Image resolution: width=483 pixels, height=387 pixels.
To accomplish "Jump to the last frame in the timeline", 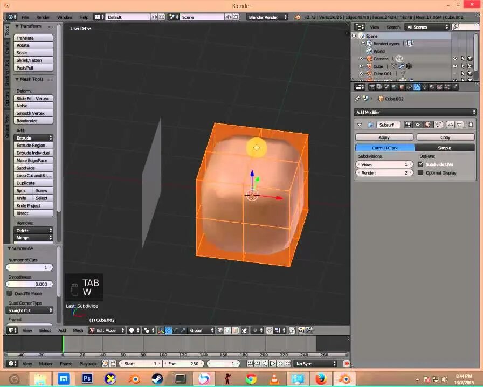I will tap(287, 364).
